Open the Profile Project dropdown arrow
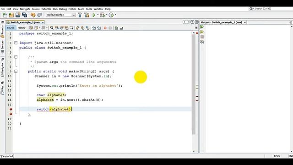This screenshot has height=165, width=293. (115, 15)
